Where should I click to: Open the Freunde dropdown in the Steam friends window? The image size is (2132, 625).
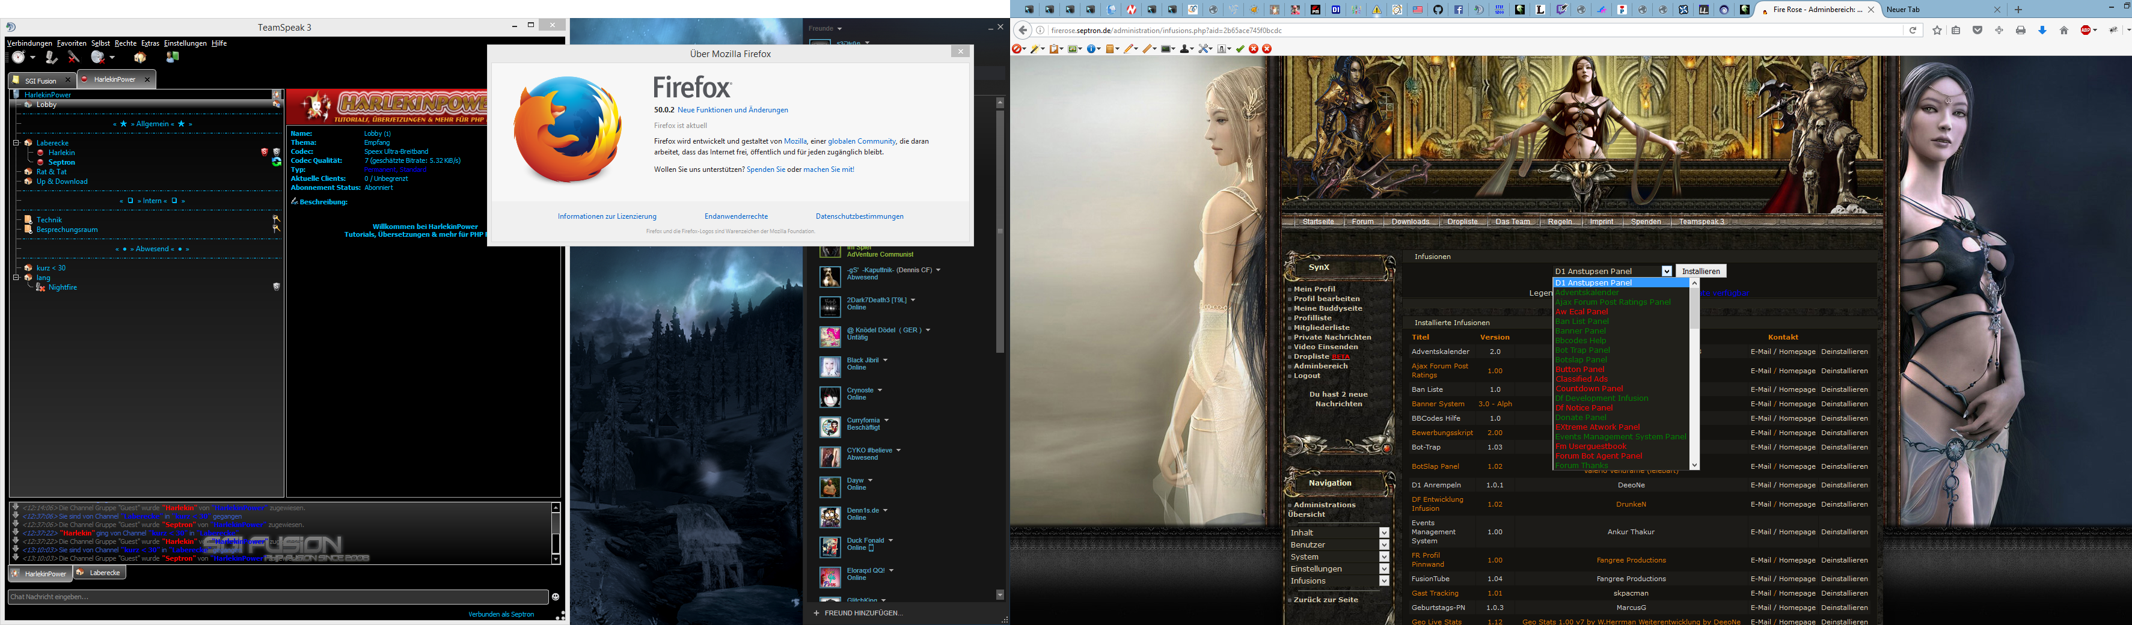(825, 28)
